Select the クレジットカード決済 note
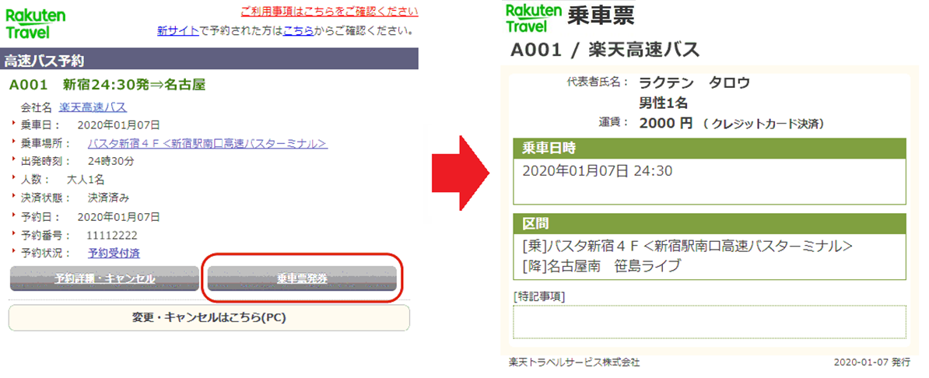The height and width of the screenshot is (378, 929). pyautogui.click(x=764, y=124)
